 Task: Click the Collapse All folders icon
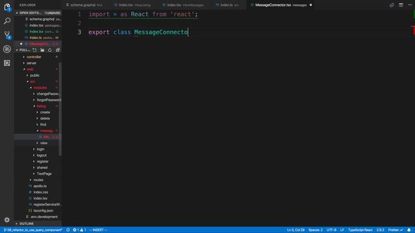(58, 50)
